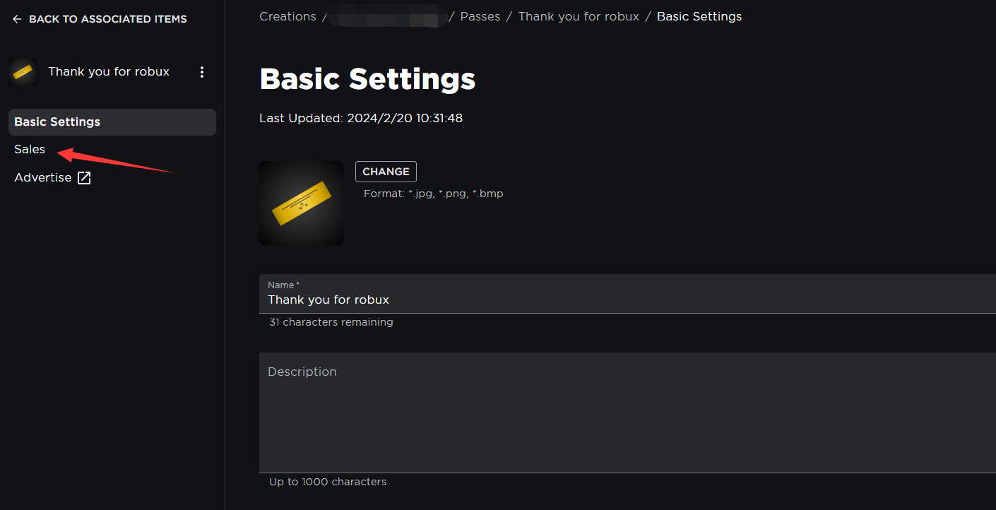Click the Thank you for robux breadcrumb

(x=579, y=16)
